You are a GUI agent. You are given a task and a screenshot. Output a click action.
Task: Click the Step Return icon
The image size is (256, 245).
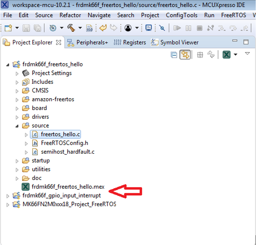coord(244,28)
